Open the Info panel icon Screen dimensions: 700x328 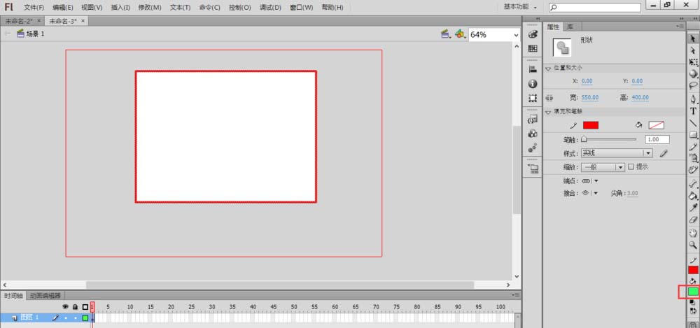pos(533,84)
